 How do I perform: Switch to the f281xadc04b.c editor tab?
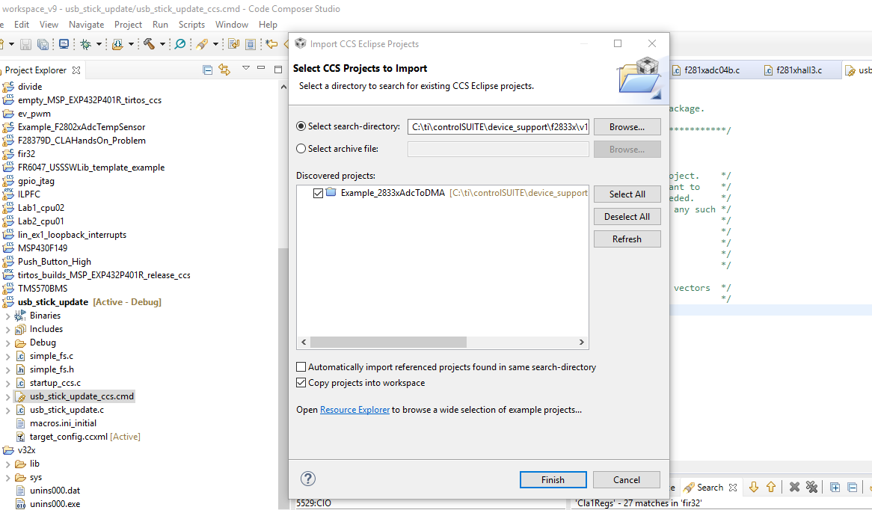(712, 70)
